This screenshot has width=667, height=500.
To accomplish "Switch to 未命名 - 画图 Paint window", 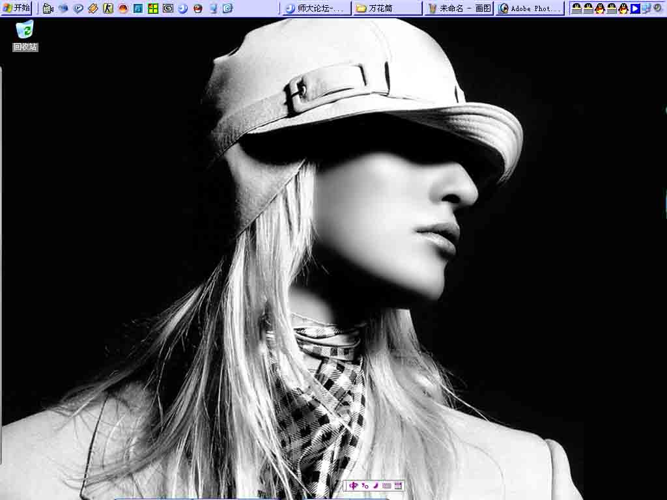I will coord(459,8).
